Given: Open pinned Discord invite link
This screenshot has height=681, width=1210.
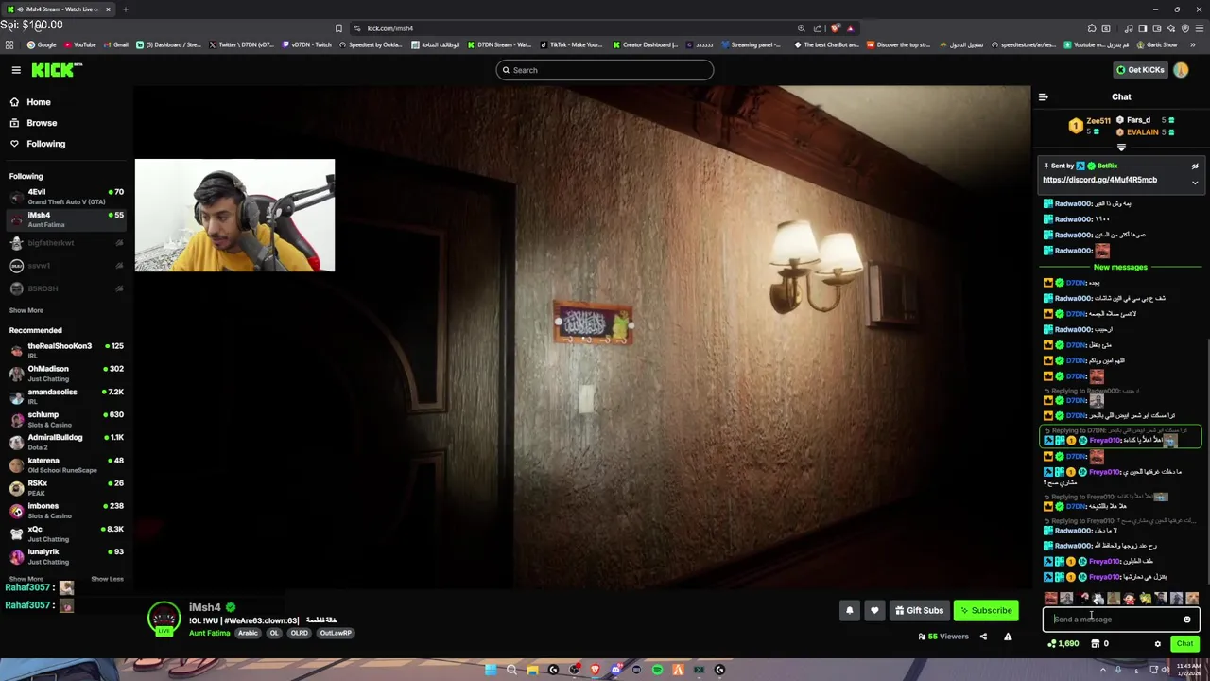Looking at the screenshot, I should click(x=1099, y=180).
